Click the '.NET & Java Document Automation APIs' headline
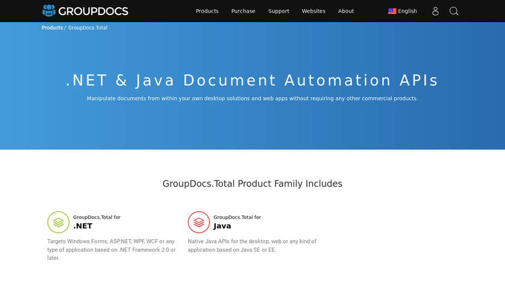This screenshot has height=283, width=505. click(252, 80)
